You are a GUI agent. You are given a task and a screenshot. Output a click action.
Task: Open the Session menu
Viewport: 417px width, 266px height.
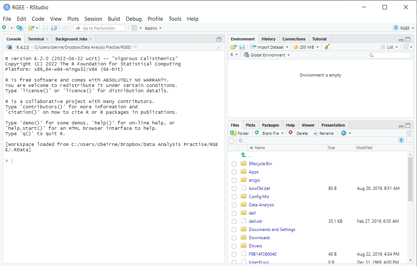pyautogui.click(x=93, y=19)
